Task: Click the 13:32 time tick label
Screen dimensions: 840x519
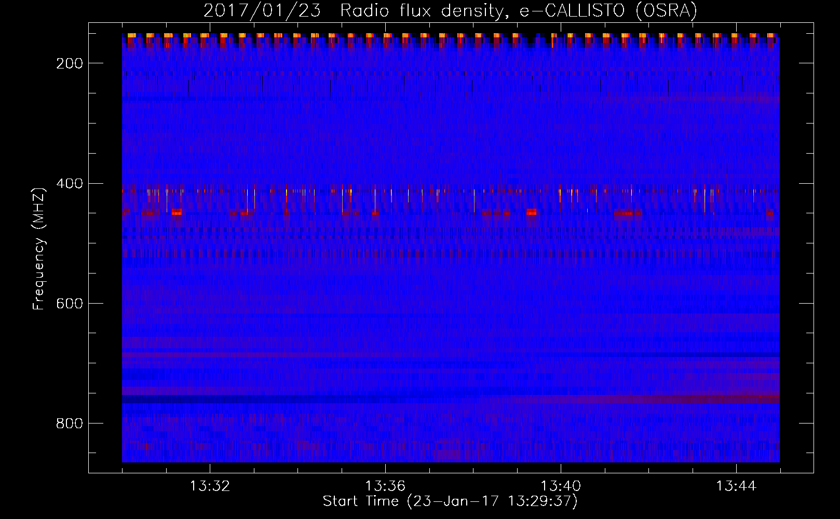Action: point(210,486)
